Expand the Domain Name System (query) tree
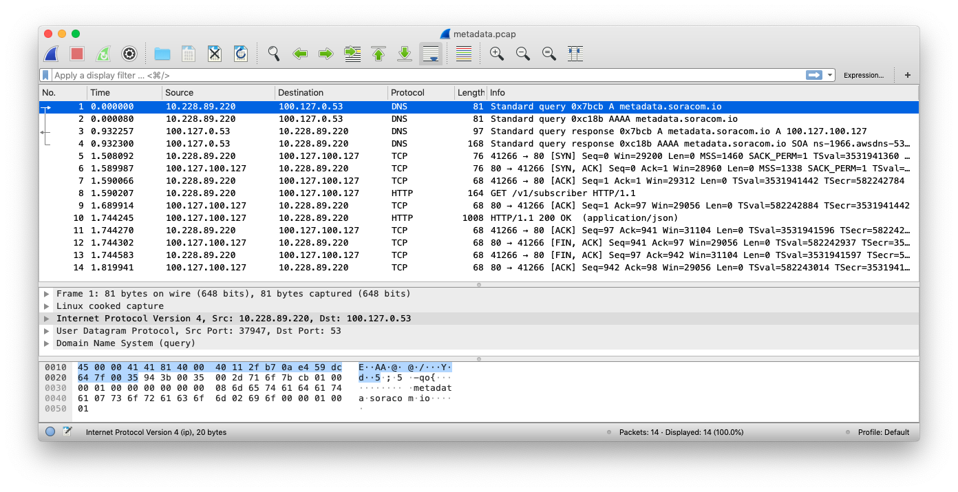958x492 pixels. click(x=47, y=343)
